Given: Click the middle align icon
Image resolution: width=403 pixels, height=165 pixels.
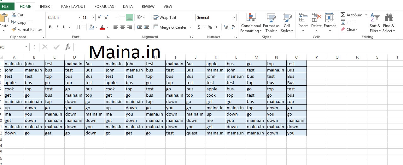Looking at the screenshot, I should click(123, 17).
